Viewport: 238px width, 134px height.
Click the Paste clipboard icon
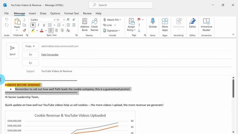17,22
